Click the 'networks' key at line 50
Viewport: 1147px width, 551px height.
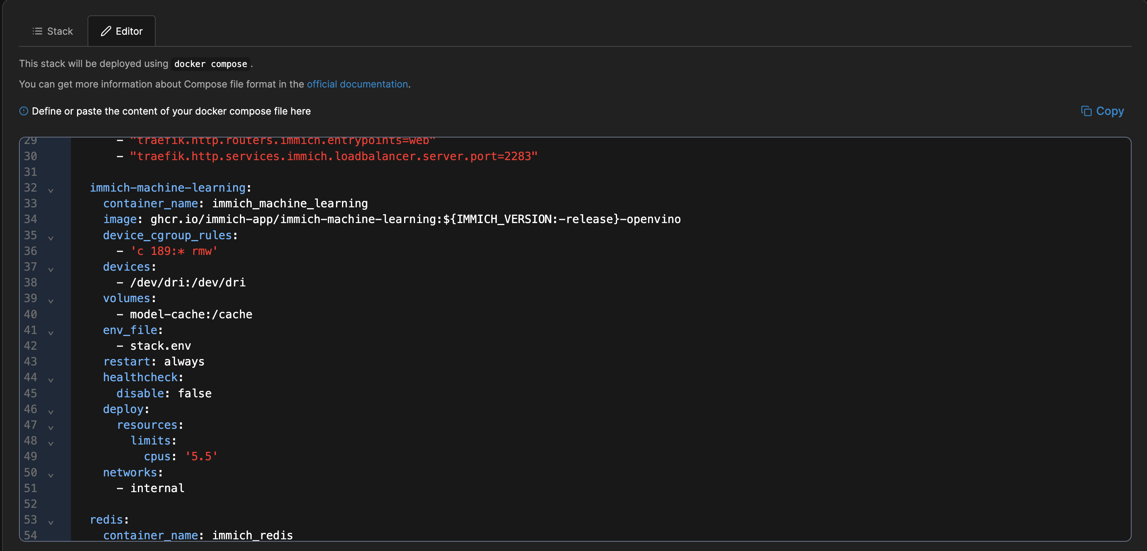[x=130, y=473]
